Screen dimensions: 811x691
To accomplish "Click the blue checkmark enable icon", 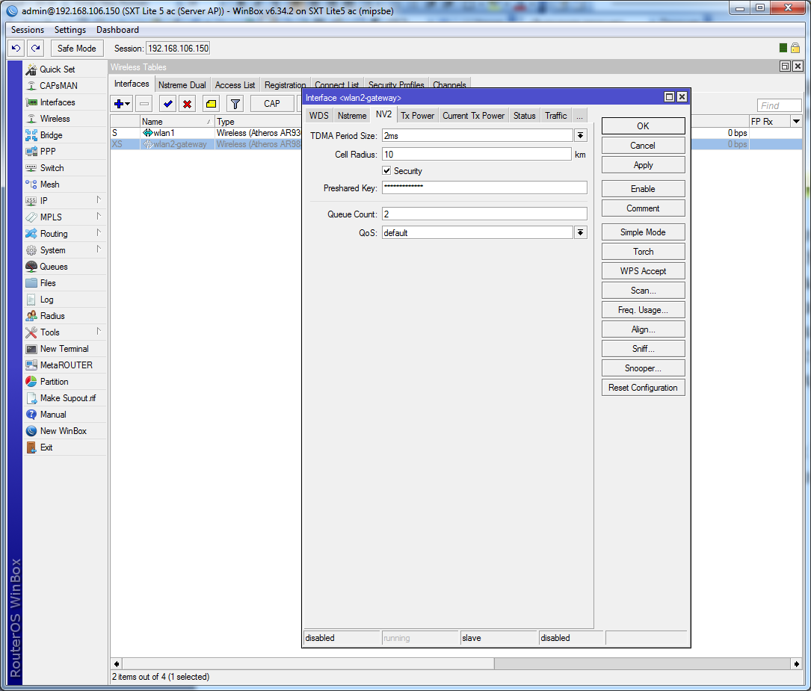I will point(168,104).
